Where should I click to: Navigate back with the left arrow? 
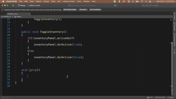pos(2,14)
